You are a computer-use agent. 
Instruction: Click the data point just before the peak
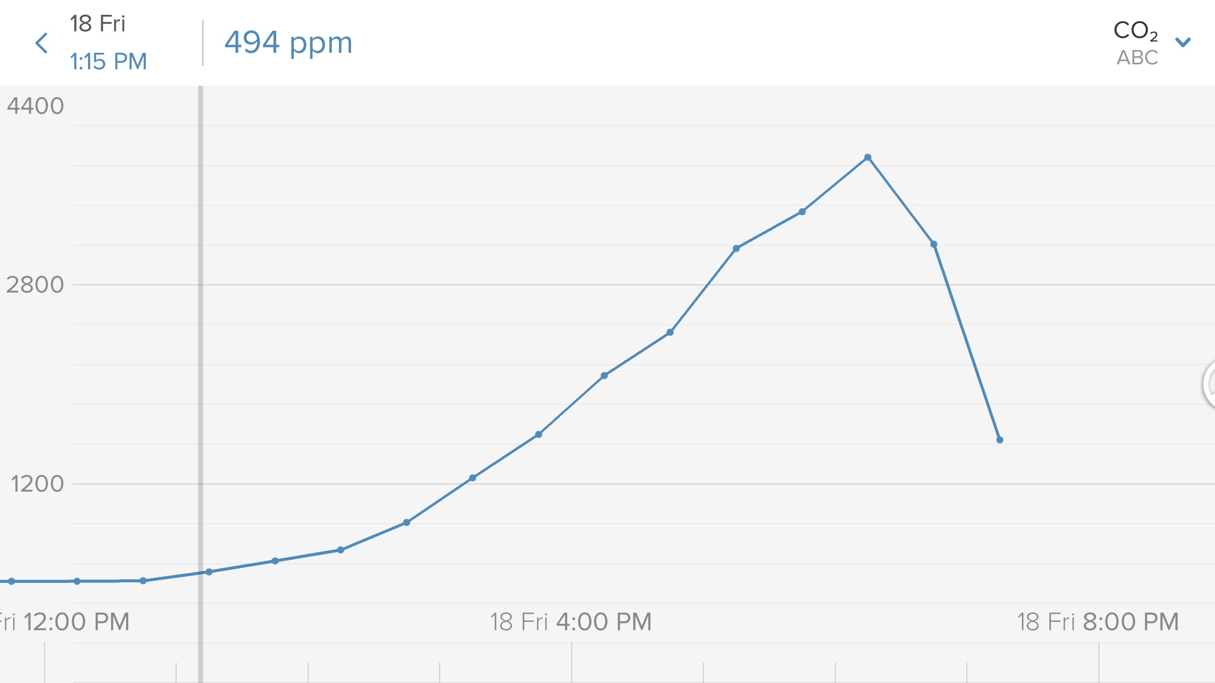coord(802,212)
